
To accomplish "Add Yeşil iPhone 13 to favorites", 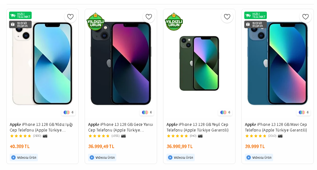I will tap(227, 17).
